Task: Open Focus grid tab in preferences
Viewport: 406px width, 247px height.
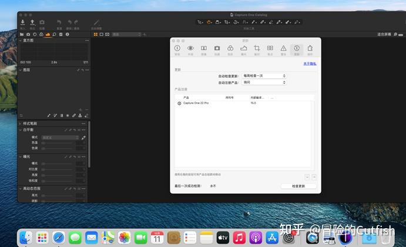Action: pos(270,50)
